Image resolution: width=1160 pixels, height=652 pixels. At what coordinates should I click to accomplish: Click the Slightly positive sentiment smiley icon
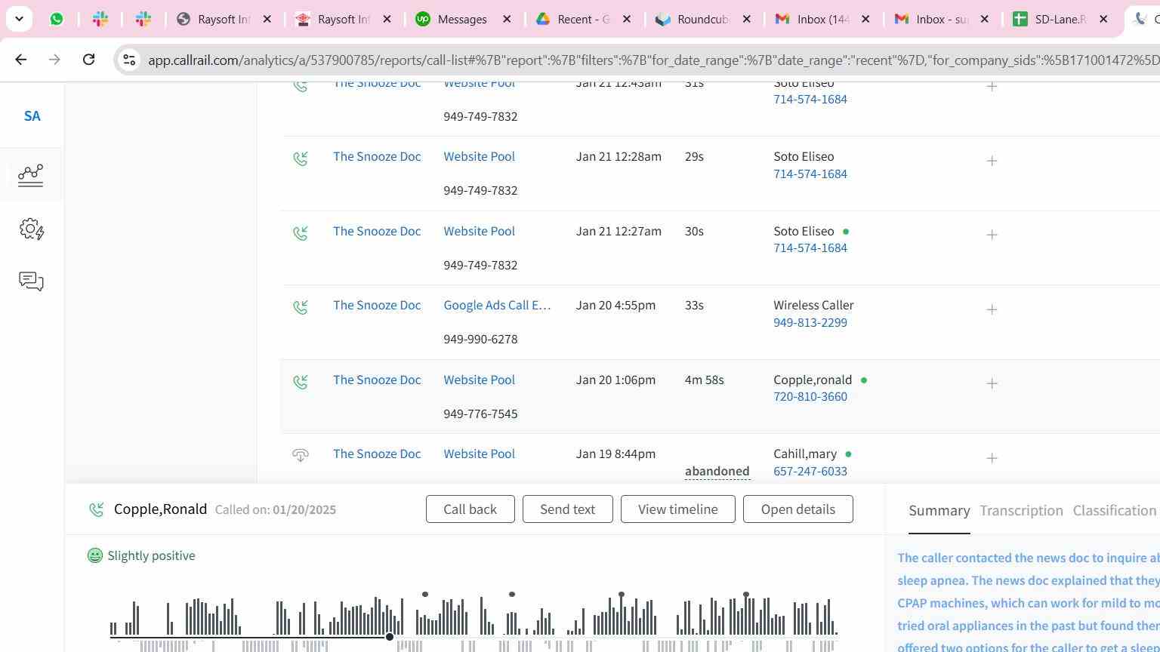[x=95, y=556]
